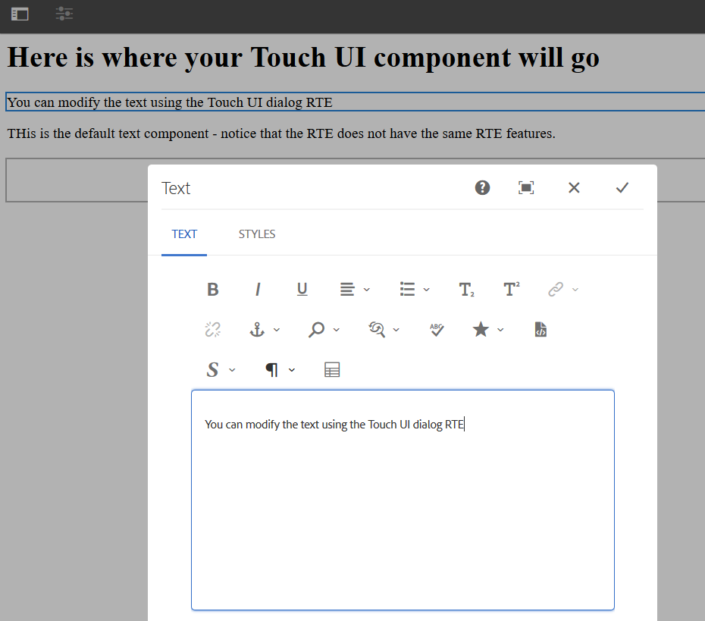Screen dimensions: 705x621
Task: Open the paragraph formats dropdown
Action: point(279,370)
